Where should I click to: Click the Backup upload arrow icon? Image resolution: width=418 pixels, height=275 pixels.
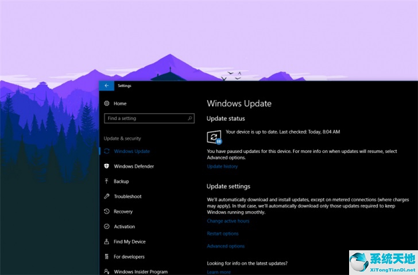click(107, 181)
